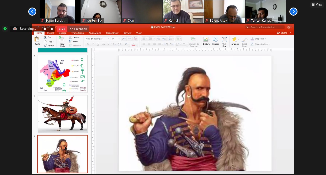Open the Slide Show tab
The height and width of the screenshot is (175, 326).
click(x=112, y=33)
